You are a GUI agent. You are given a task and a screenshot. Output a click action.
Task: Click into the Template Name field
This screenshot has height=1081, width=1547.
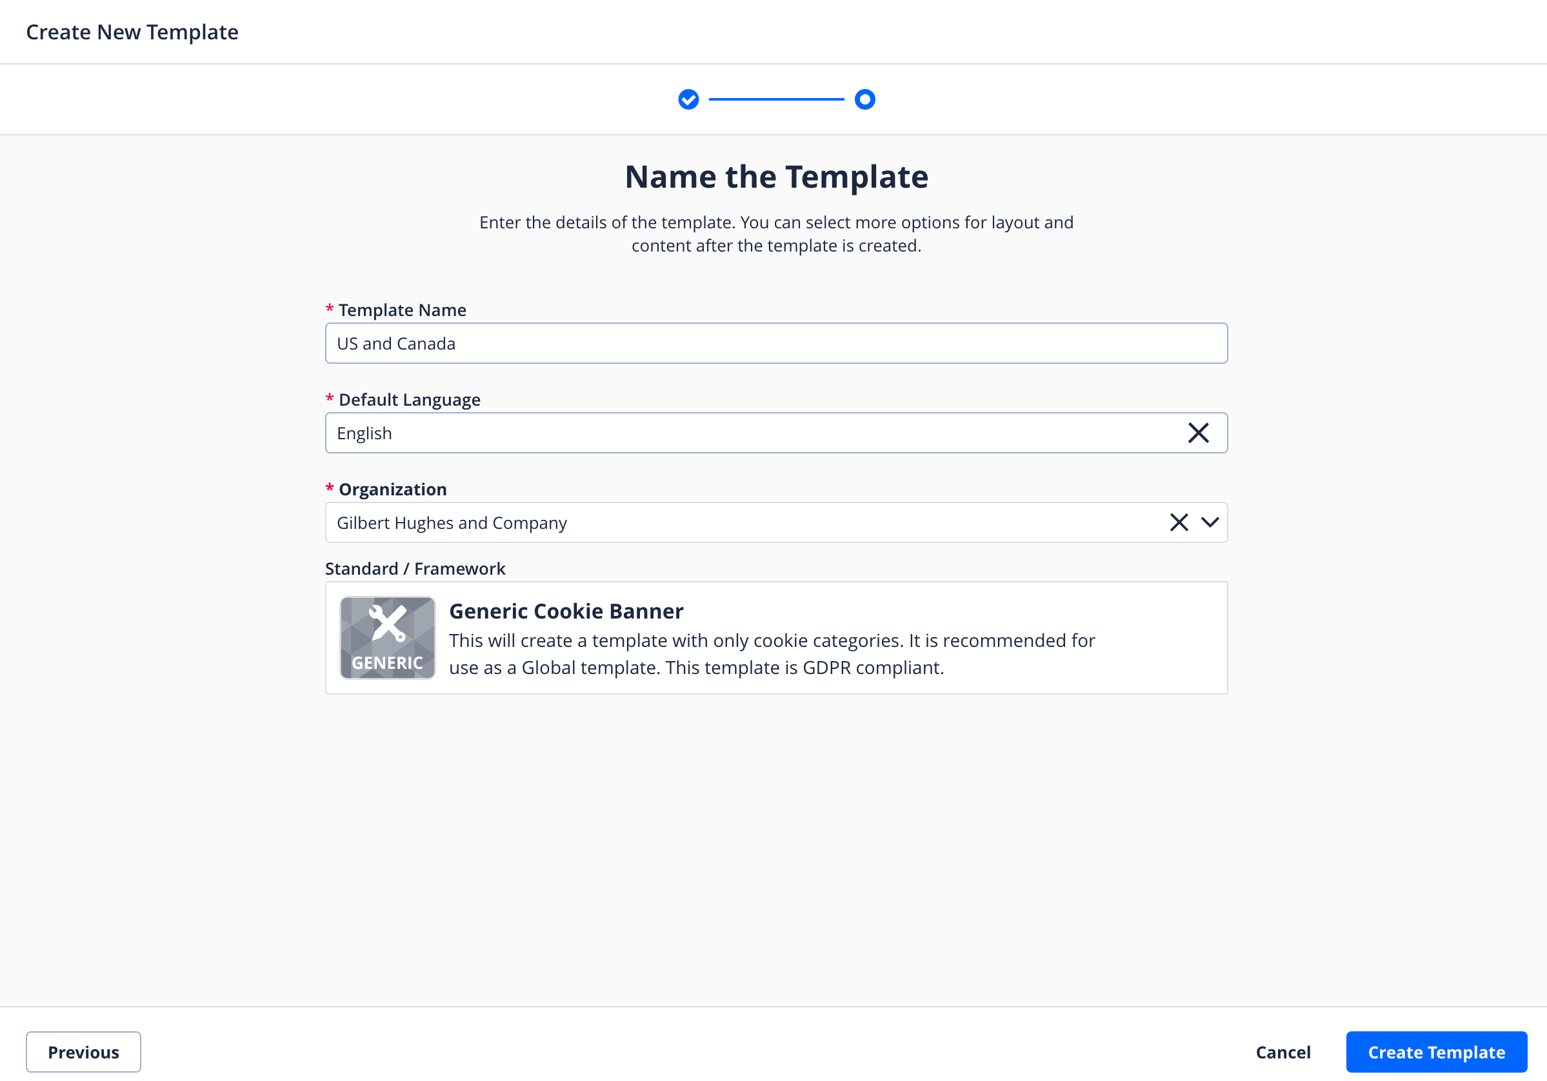[x=775, y=344]
